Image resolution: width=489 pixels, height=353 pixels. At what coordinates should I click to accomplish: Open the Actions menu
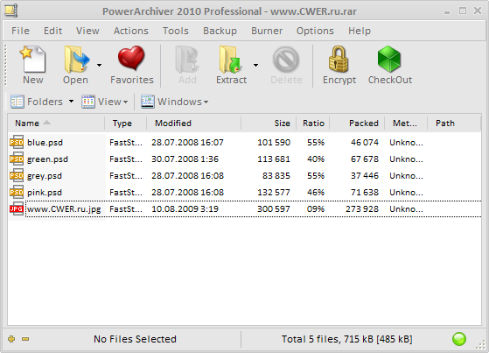pos(131,31)
